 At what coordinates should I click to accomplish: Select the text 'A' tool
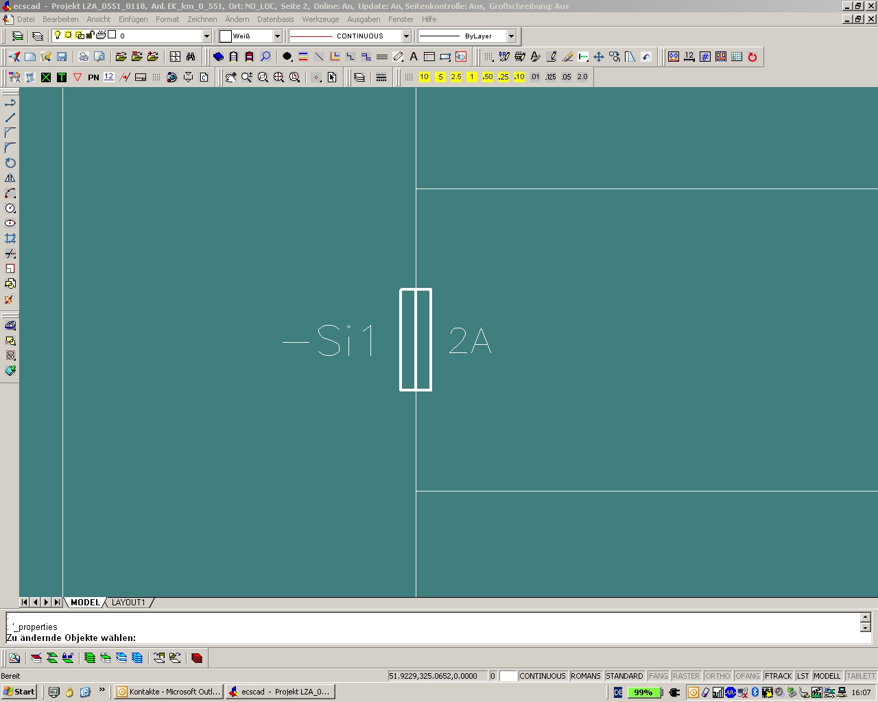click(414, 57)
